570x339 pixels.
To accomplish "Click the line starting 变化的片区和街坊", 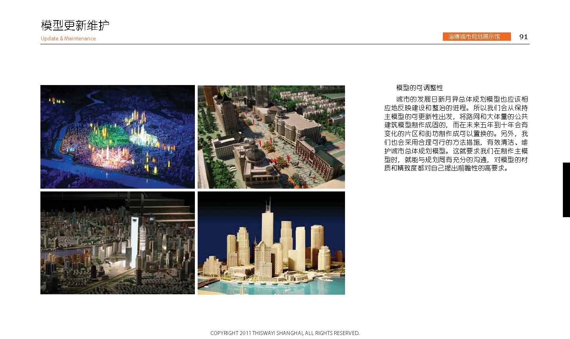I will 456,134.
